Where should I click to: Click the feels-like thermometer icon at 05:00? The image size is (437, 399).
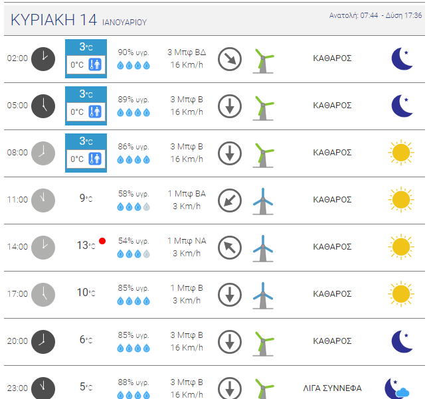tap(95, 112)
